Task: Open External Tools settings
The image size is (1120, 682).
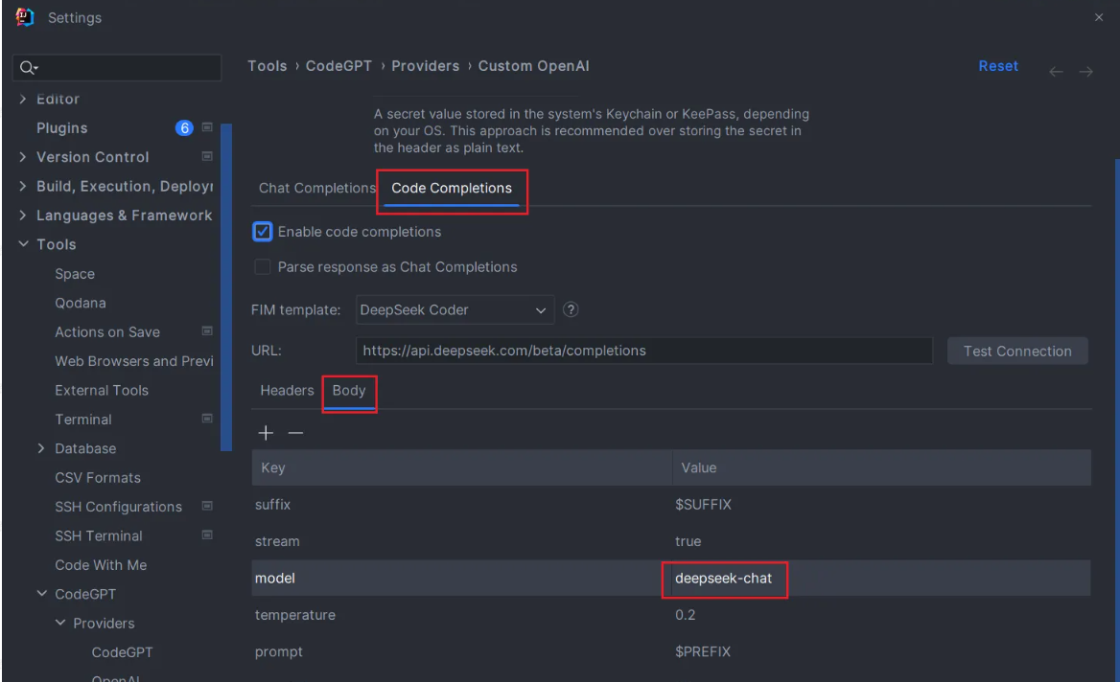Action: (102, 390)
